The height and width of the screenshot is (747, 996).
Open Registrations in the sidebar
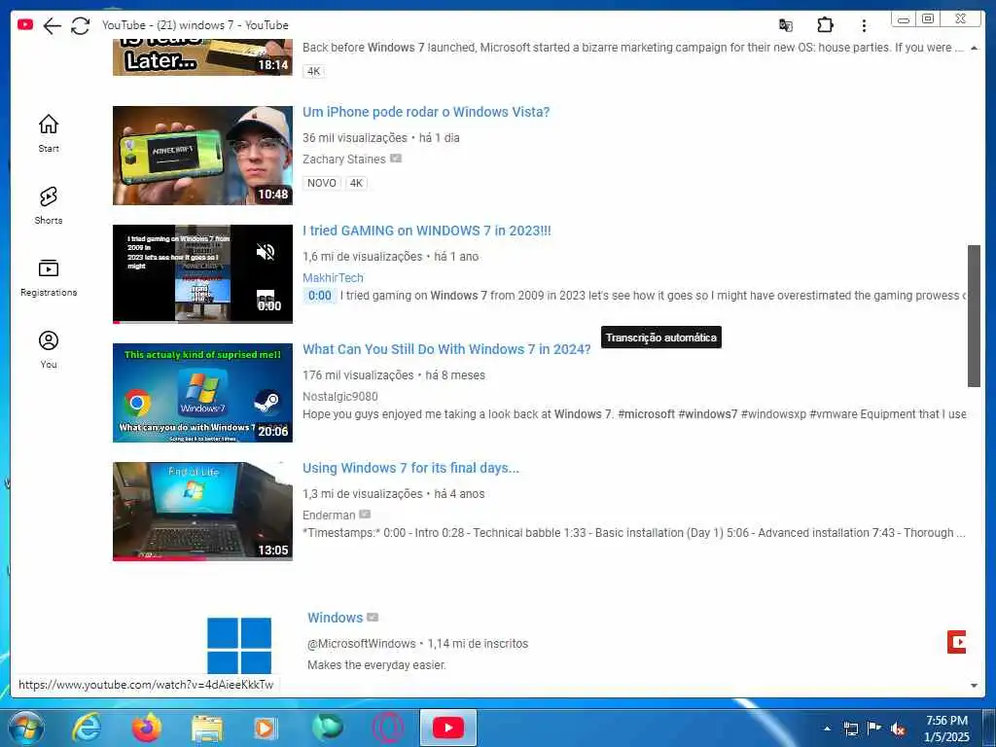[49, 278]
